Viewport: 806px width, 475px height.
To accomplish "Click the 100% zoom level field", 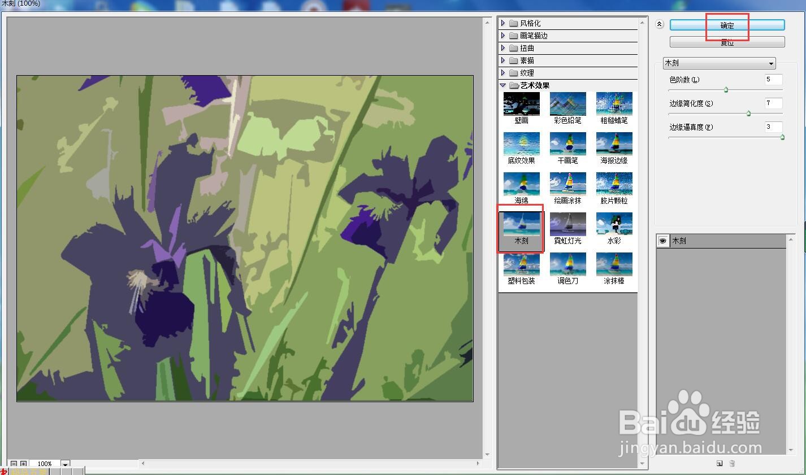I will click(x=45, y=464).
